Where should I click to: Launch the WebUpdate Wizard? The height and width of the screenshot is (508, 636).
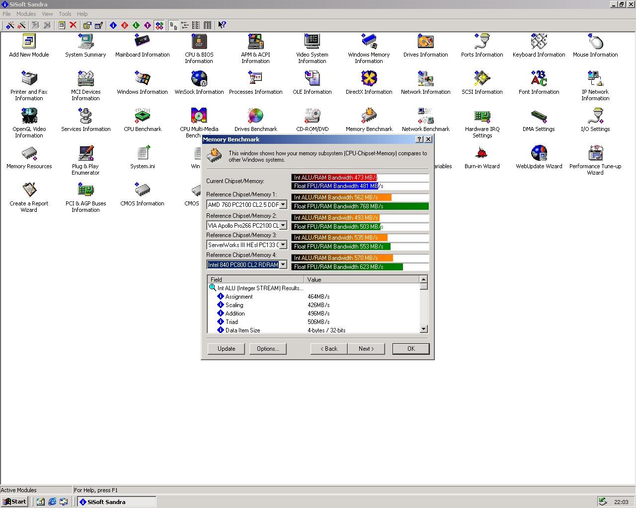pyautogui.click(x=539, y=157)
